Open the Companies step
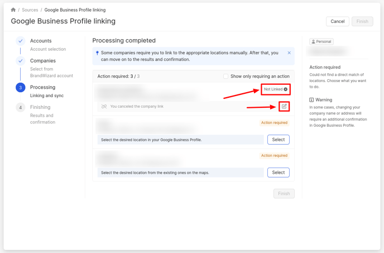The width and height of the screenshot is (384, 253). pyautogui.click(x=43, y=60)
